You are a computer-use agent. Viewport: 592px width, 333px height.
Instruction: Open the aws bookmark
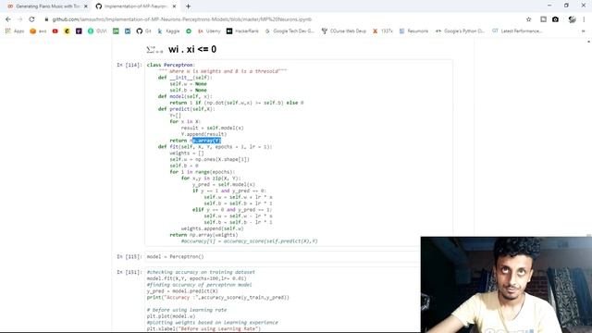[x=38, y=31]
